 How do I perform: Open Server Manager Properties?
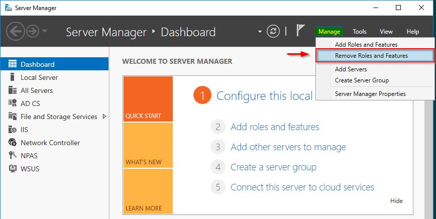375,94
